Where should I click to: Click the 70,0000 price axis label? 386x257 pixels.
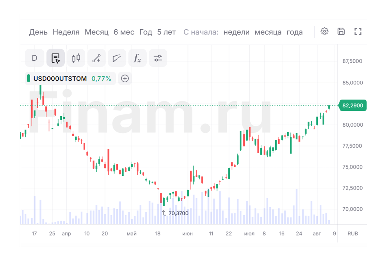(x=353, y=209)
